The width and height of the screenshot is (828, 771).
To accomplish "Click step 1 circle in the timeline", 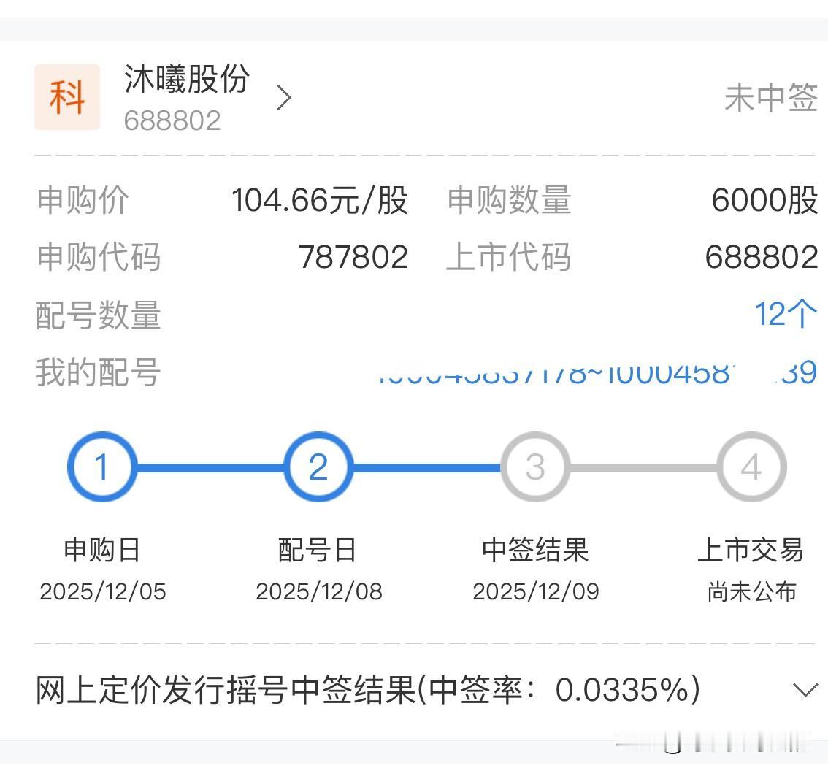I will click(102, 467).
